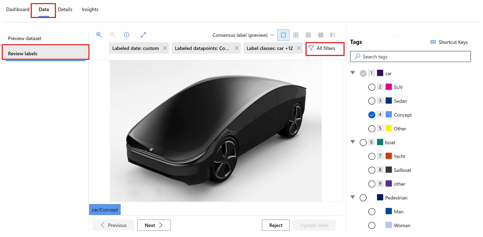
Task: Select the Pedestrian tag radio button
Action: [363, 197]
